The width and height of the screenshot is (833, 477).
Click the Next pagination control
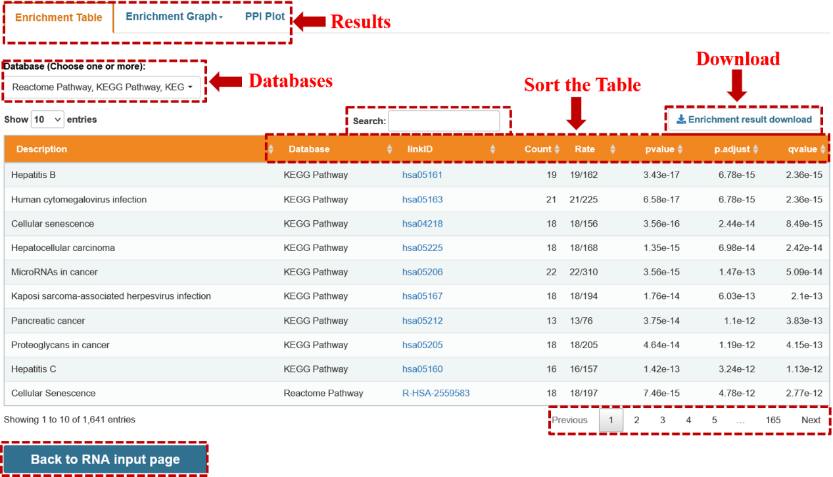click(811, 420)
